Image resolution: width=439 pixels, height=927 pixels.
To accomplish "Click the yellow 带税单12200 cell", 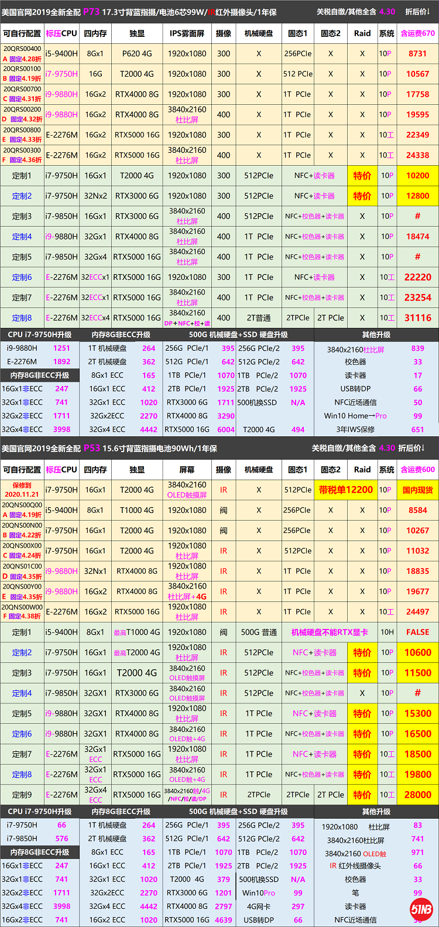I will (345, 490).
